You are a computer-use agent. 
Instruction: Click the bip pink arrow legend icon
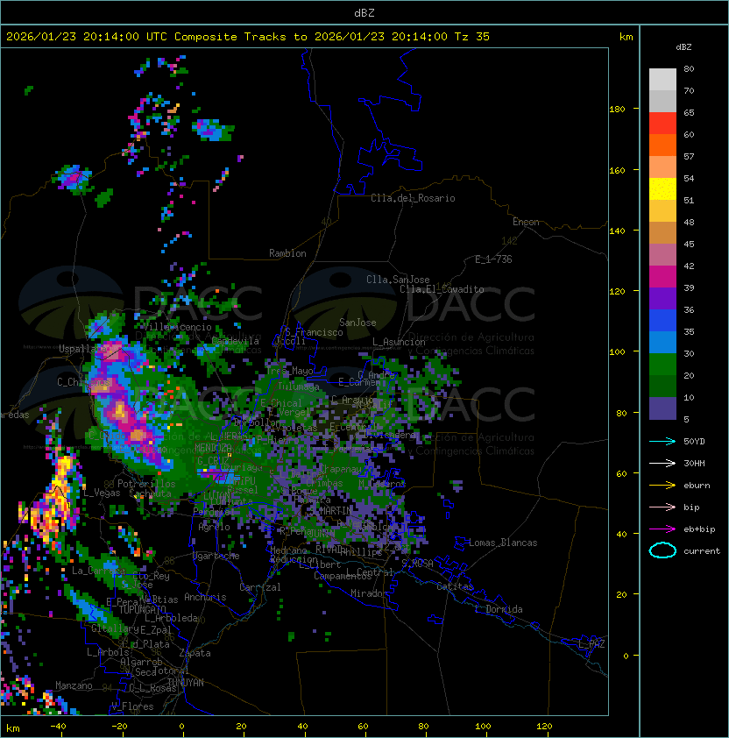click(x=662, y=507)
